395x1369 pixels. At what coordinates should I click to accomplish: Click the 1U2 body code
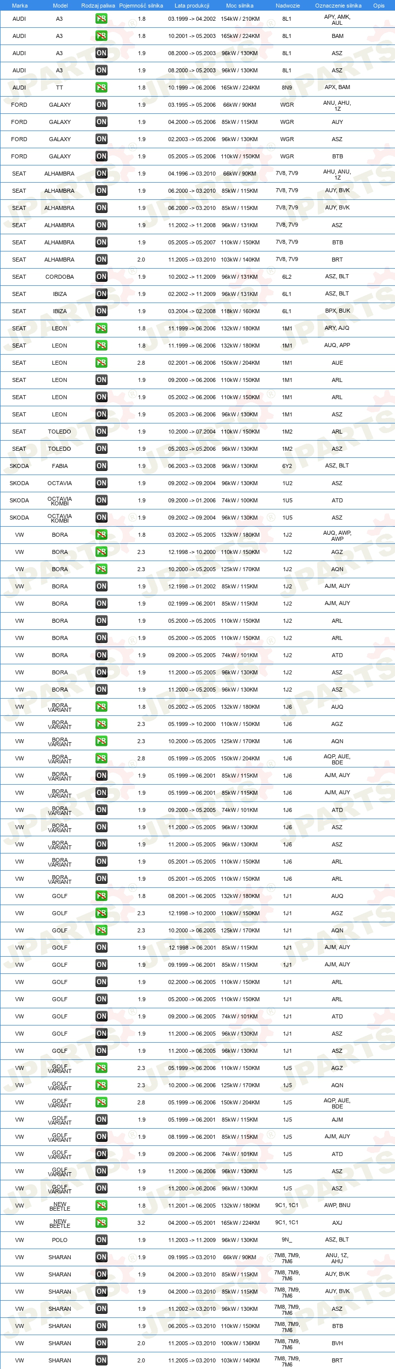pyautogui.click(x=287, y=483)
